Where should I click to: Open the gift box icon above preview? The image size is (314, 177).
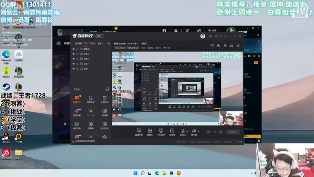[212, 46]
